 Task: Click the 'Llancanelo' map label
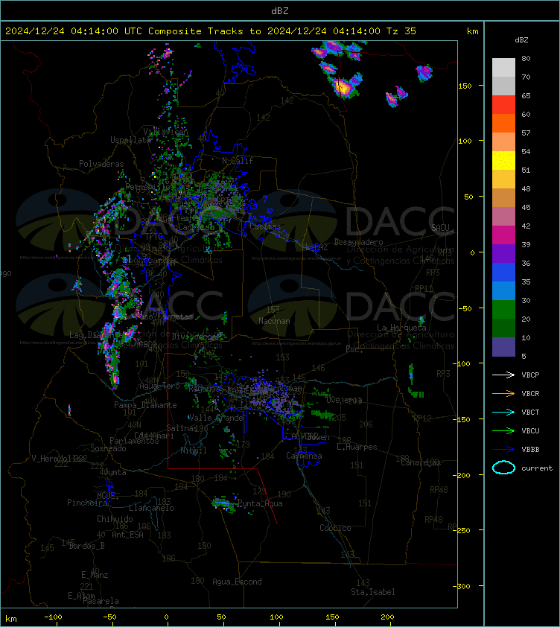[x=151, y=509]
